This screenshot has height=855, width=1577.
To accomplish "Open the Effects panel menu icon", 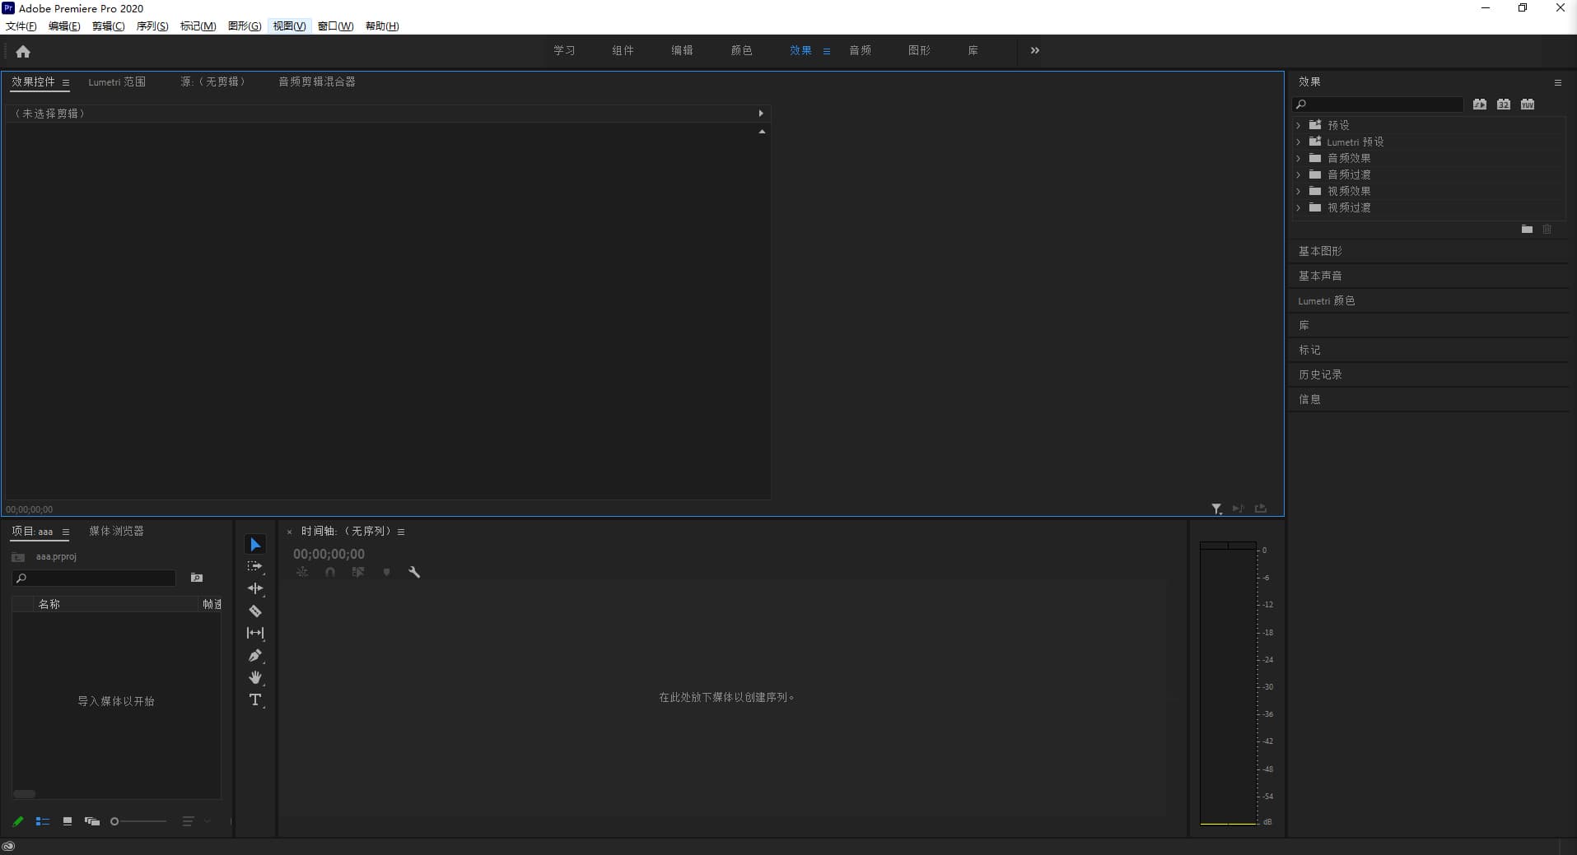I will point(1557,82).
